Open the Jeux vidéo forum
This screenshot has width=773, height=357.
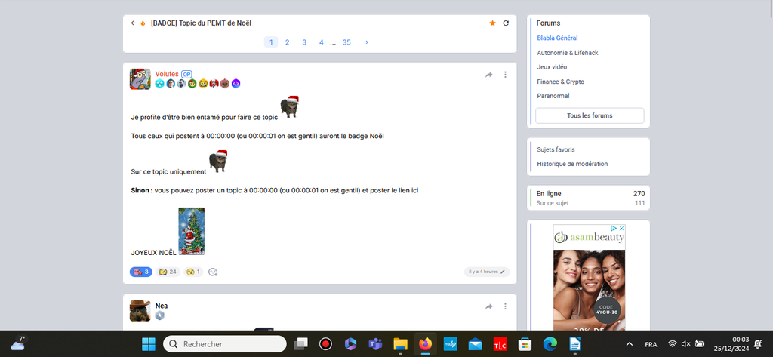tap(554, 67)
